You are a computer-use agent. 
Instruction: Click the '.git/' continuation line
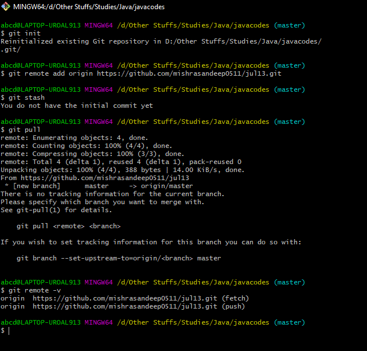(x=10, y=49)
